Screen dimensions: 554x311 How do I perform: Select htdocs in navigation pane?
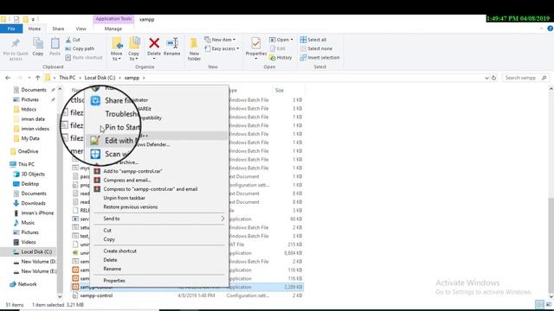(29, 110)
